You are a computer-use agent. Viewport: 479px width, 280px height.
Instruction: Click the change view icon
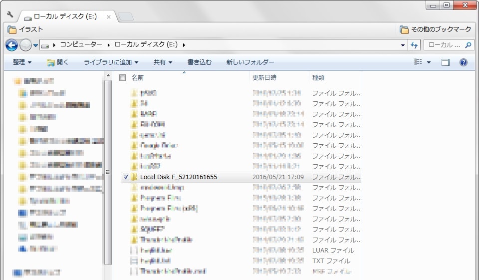[x=418, y=62]
